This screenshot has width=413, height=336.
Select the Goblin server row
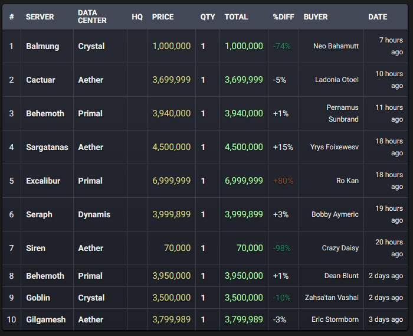(205, 298)
